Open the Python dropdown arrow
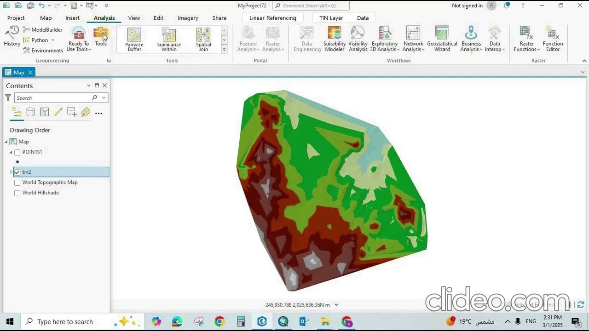 [53, 40]
